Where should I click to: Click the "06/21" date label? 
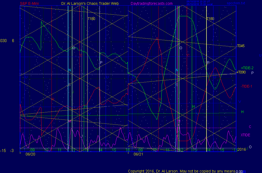pos(138,154)
